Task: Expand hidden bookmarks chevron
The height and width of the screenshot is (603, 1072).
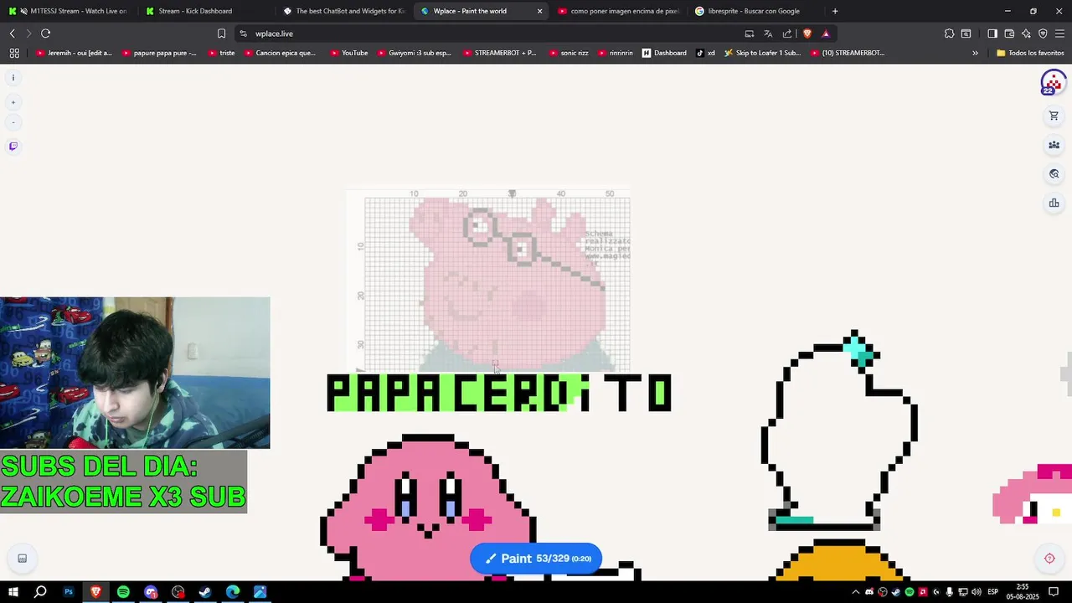Action: click(x=975, y=53)
